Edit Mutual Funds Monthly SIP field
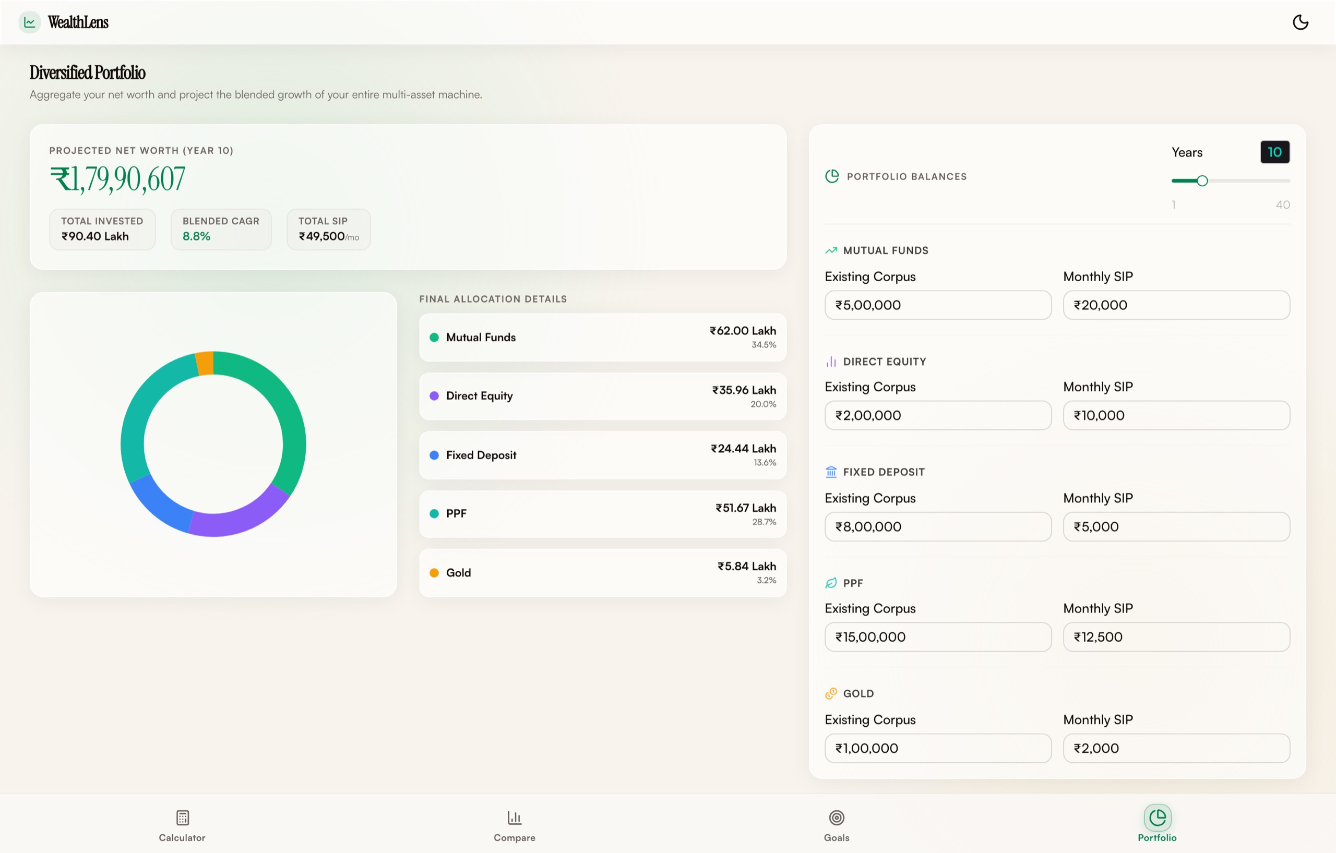1336x853 pixels. coord(1176,305)
